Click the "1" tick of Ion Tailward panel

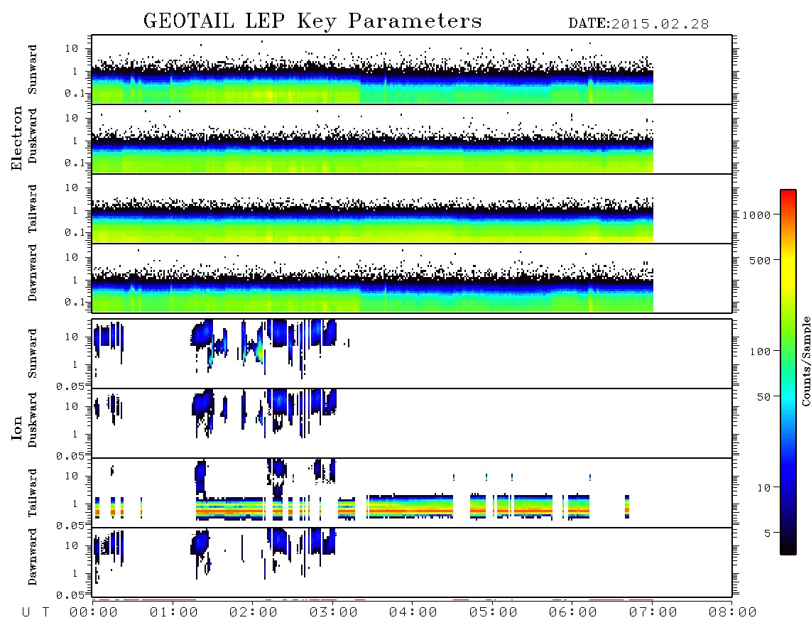click(75, 504)
